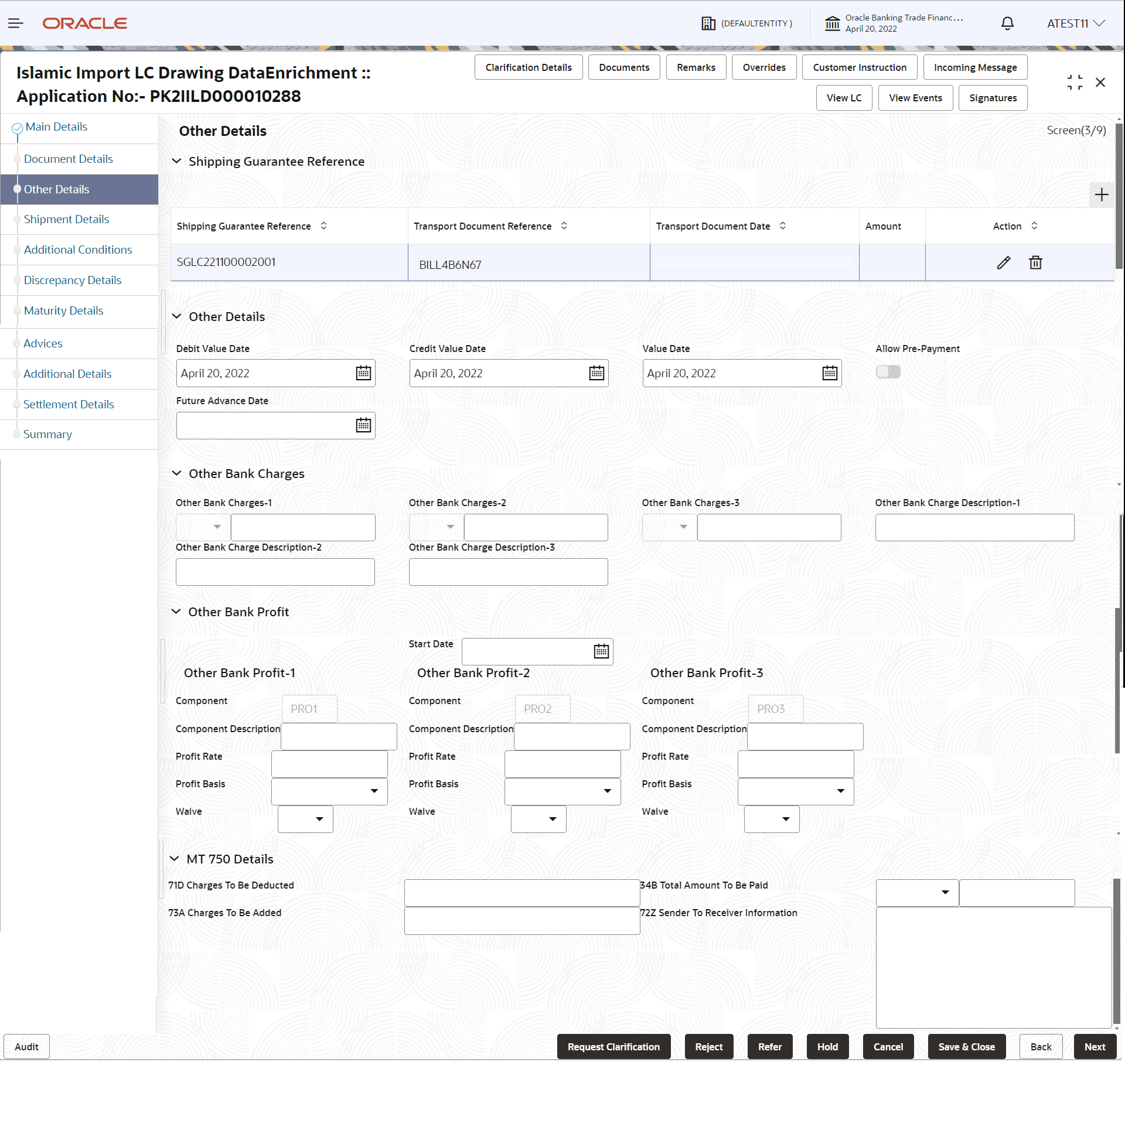Open the Value Date calendar picker
The height and width of the screenshot is (1137, 1125).
(830, 373)
